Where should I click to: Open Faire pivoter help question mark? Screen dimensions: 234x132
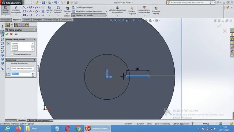point(34,30)
